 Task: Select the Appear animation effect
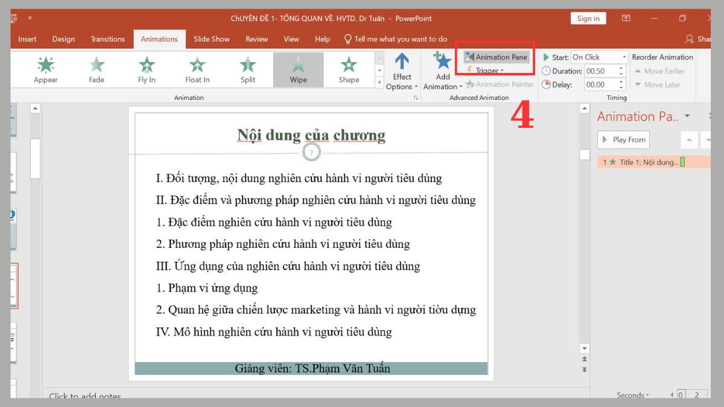click(45, 68)
